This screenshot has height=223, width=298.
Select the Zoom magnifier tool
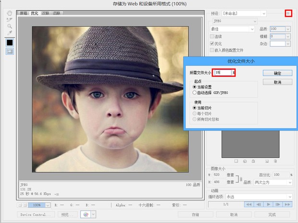point(10,26)
